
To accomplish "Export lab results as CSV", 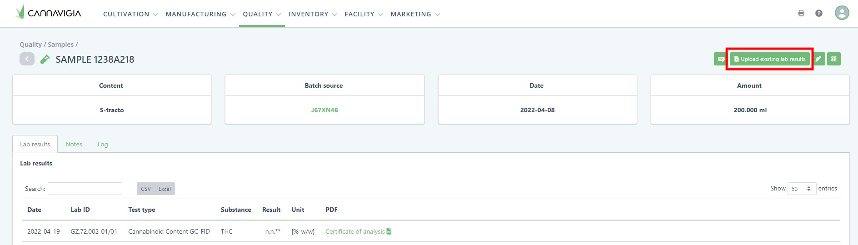I will pos(146,189).
